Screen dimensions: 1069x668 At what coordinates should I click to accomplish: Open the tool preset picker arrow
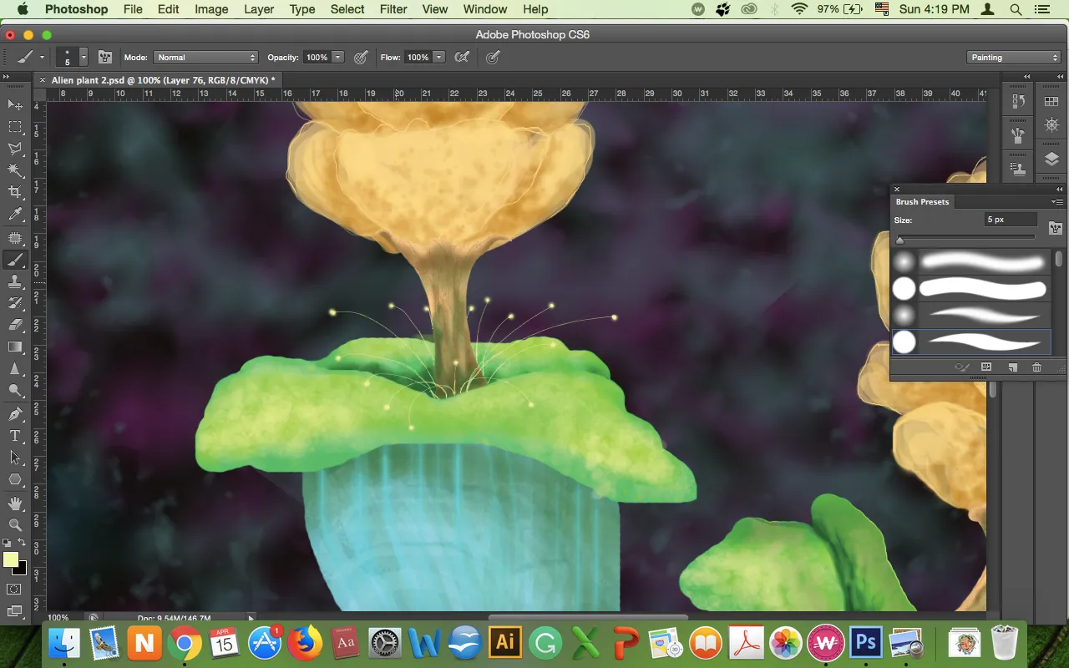pyautogui.click(x=42, y=57)
